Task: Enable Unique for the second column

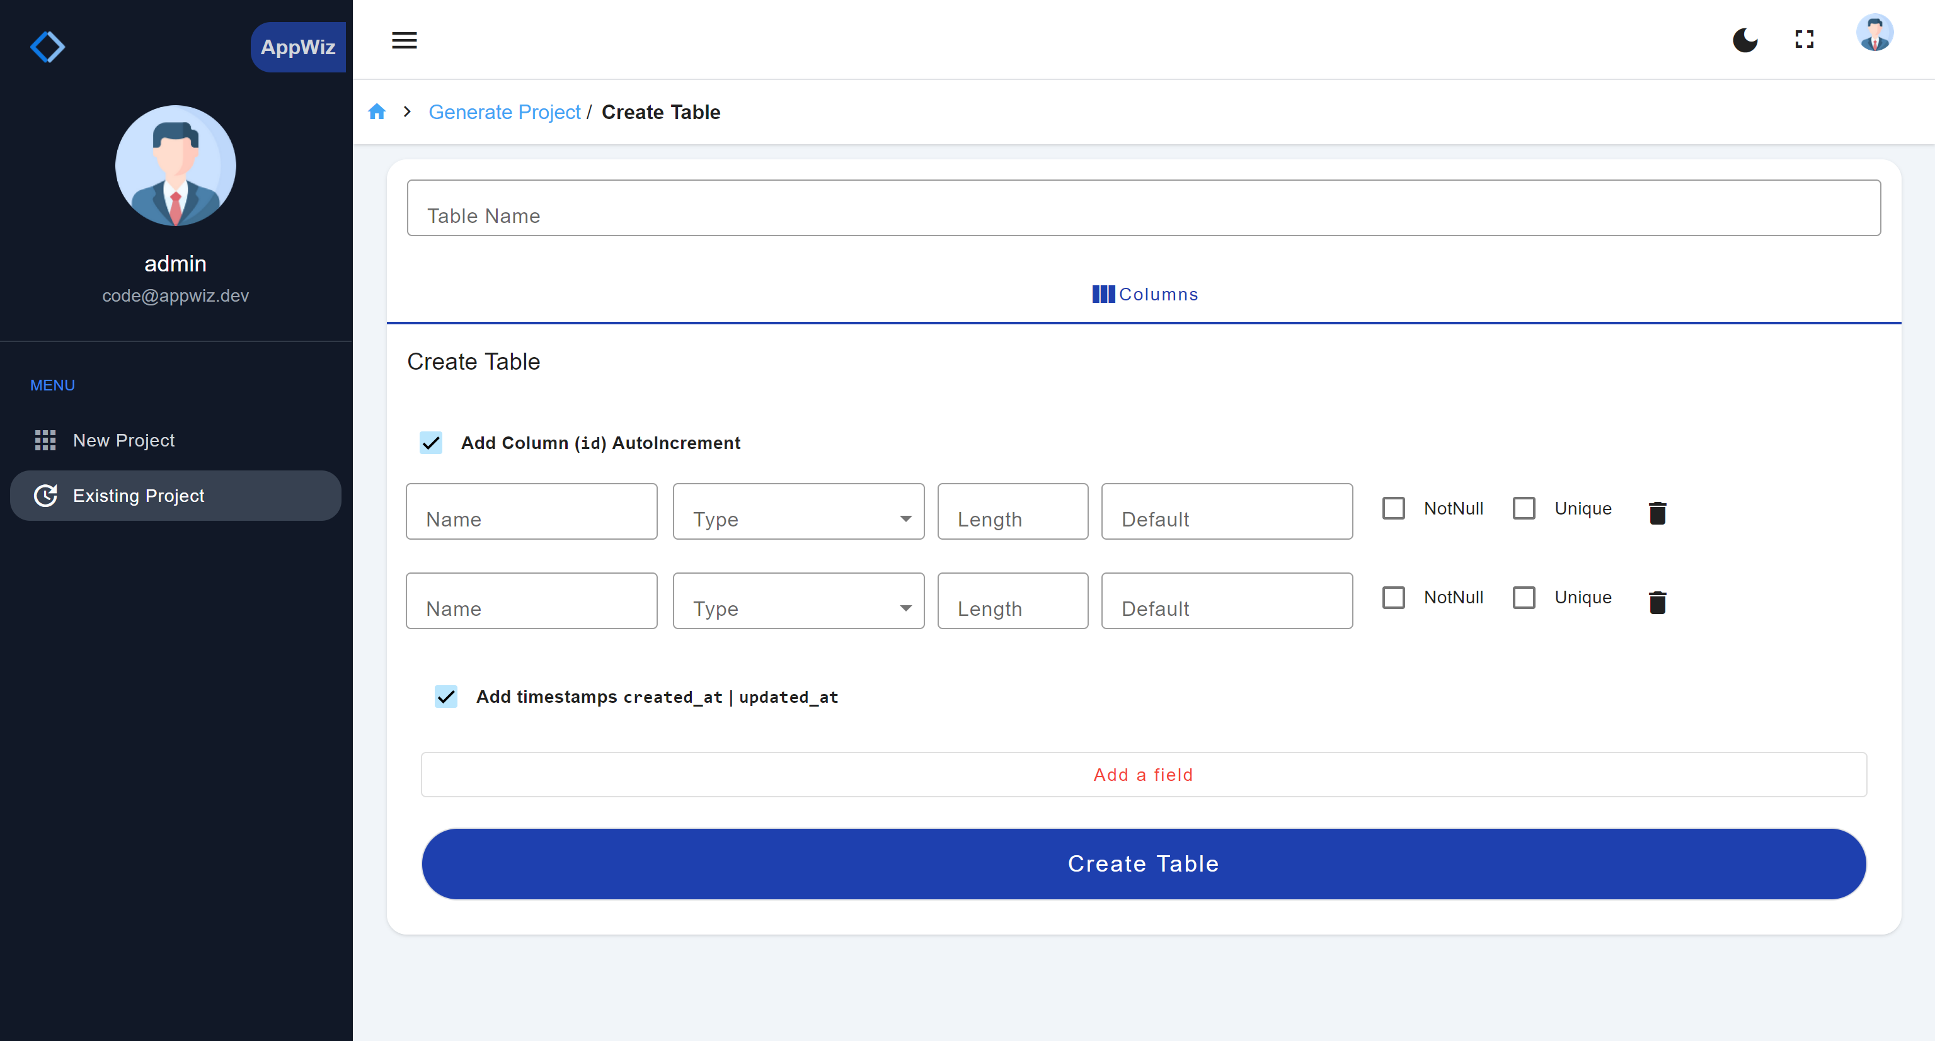Action: 1524,598
